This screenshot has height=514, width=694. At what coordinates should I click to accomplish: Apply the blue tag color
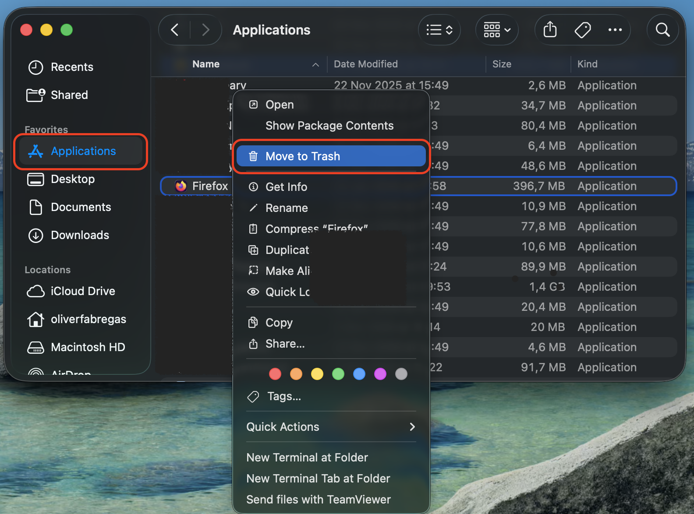[x=359, y=374]
